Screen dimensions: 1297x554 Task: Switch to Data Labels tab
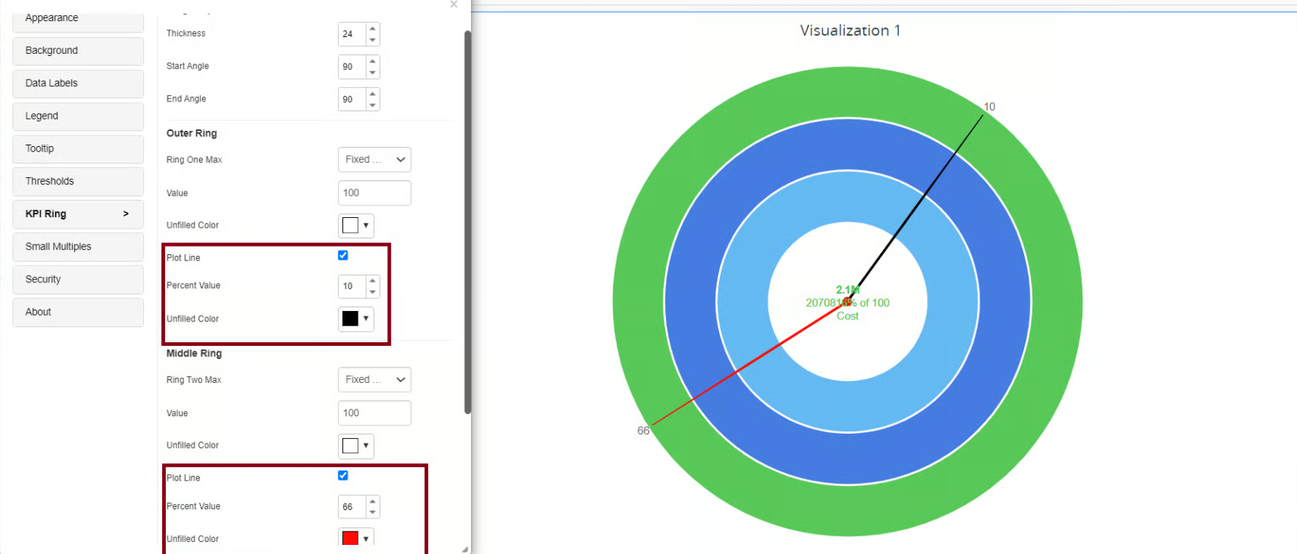pyautogui.click(x=78, y=83)
